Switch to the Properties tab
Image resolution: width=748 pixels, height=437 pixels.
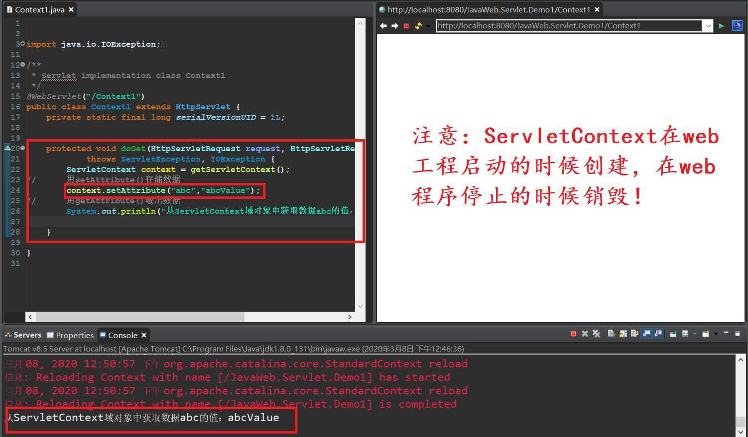70,335
